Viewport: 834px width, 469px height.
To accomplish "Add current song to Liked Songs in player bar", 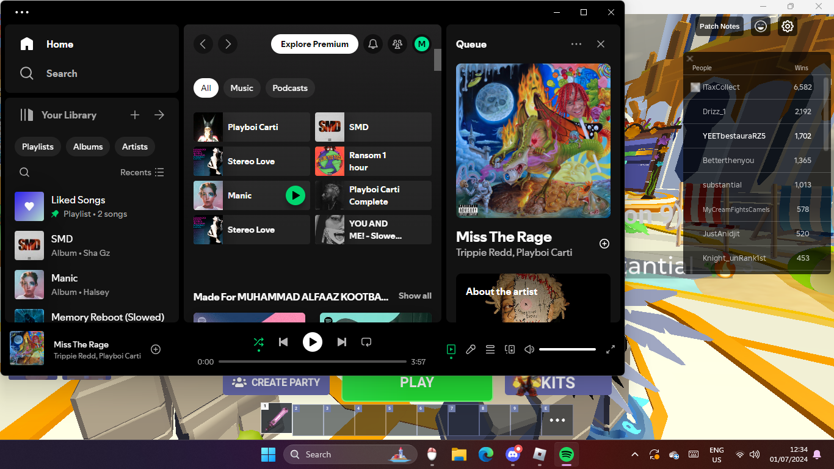I will point(156,349).
